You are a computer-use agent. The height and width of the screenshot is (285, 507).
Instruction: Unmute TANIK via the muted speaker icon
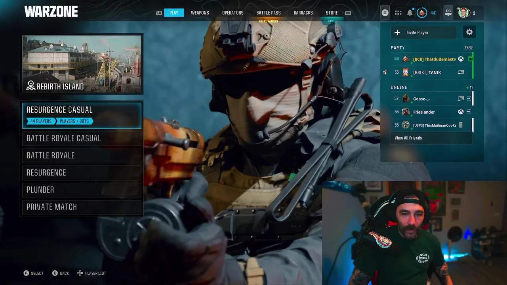385,72
